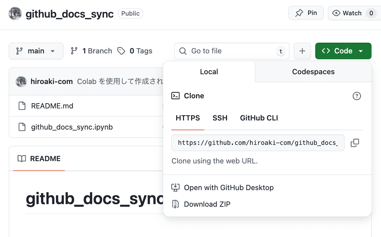Image resolution: width=381 pixels, height=237 pixels.
Task: Click the repository owner avatar icon
Action: click(15, 14)
